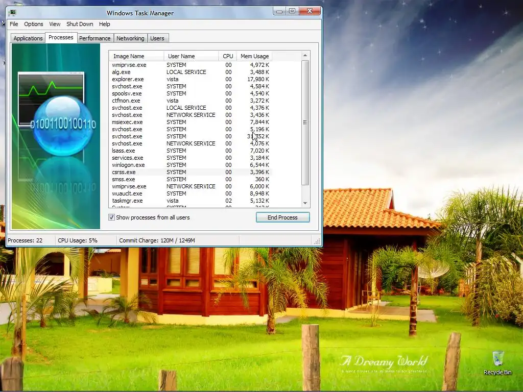The width and height of the screenshot is (523, 392).
Task: Select the lsass.exe process
Action: point(191,151)
